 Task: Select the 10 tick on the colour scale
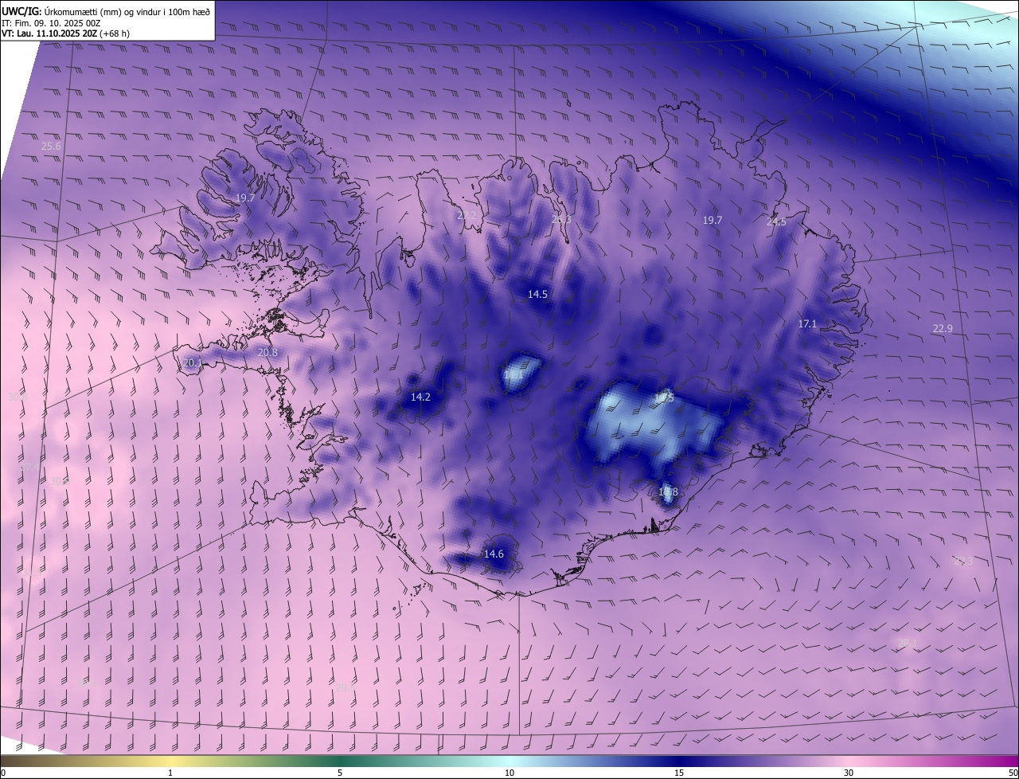(x=509, y=773)
